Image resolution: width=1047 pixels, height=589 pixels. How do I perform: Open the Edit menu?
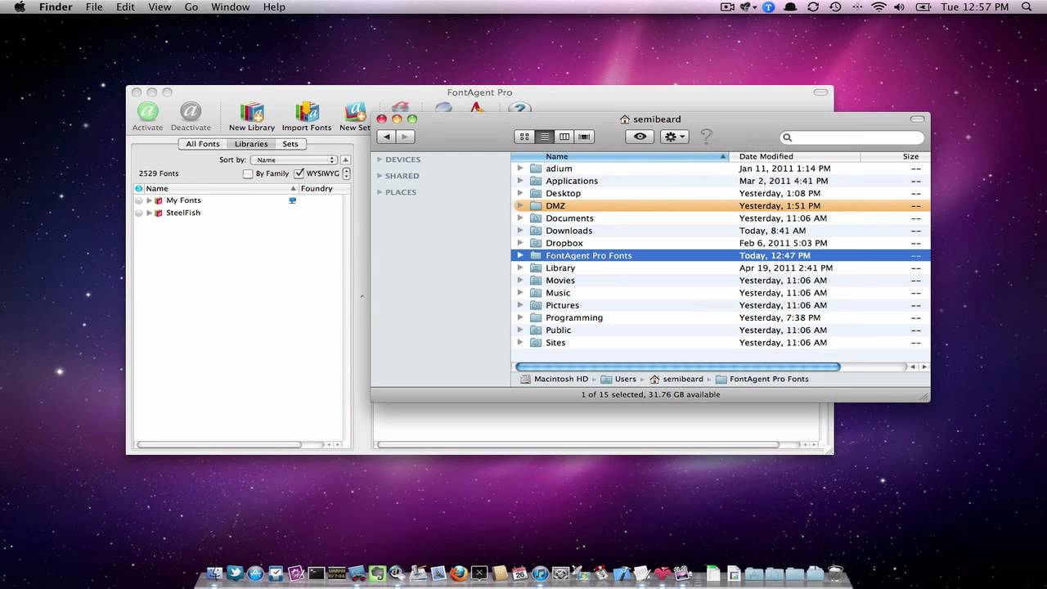(125, 7)
